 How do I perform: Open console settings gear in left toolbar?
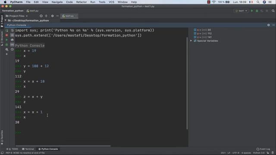[x=7, y=50]
